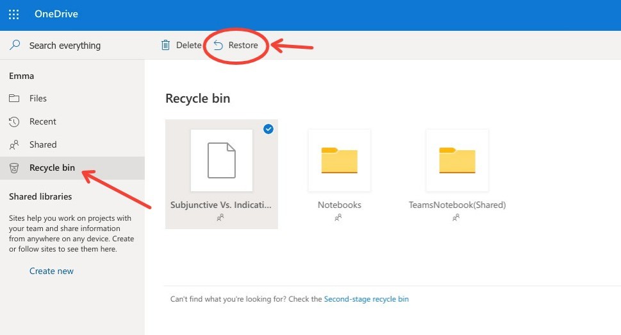Click the Emma account heading
Image resolution: width=621 pixels, height=335 pixels.
tap(21, 76)
